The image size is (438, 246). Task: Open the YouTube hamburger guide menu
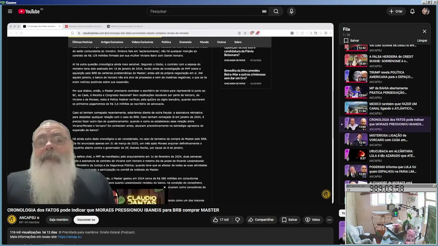tap(10, 11)
